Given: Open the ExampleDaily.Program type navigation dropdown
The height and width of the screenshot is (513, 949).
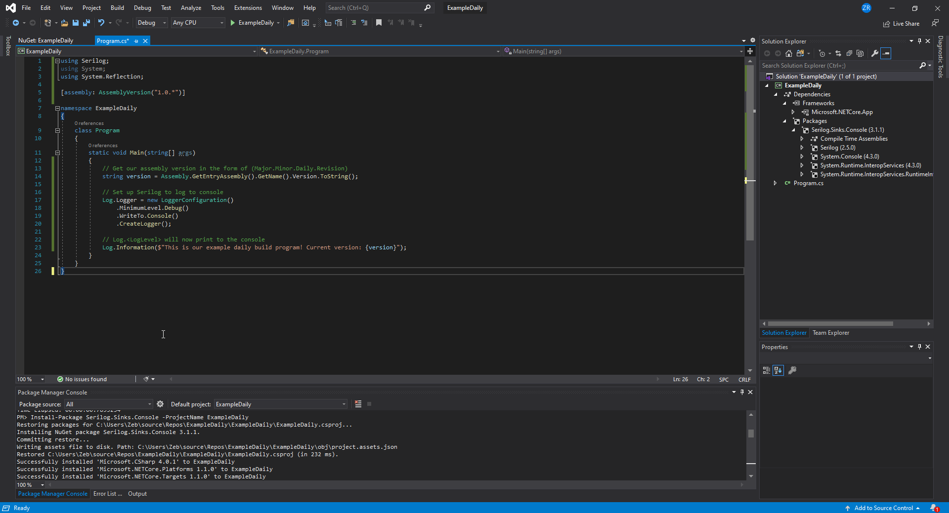Looking at the screenshot, I should click(x=380, y=51).
